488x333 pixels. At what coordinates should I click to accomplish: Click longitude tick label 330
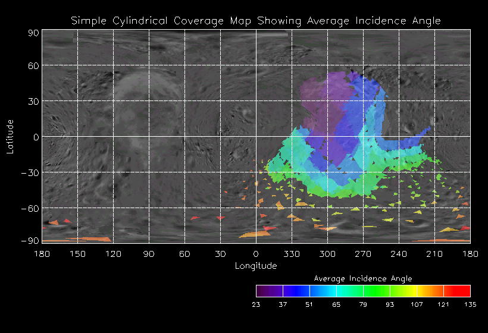(x=292, y=254)
